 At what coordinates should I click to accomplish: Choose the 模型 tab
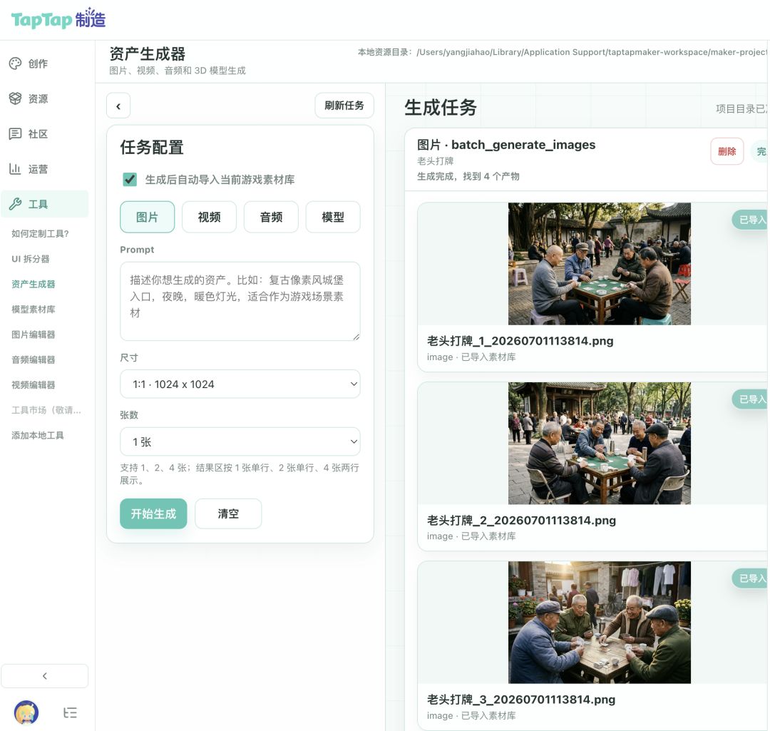333,217
